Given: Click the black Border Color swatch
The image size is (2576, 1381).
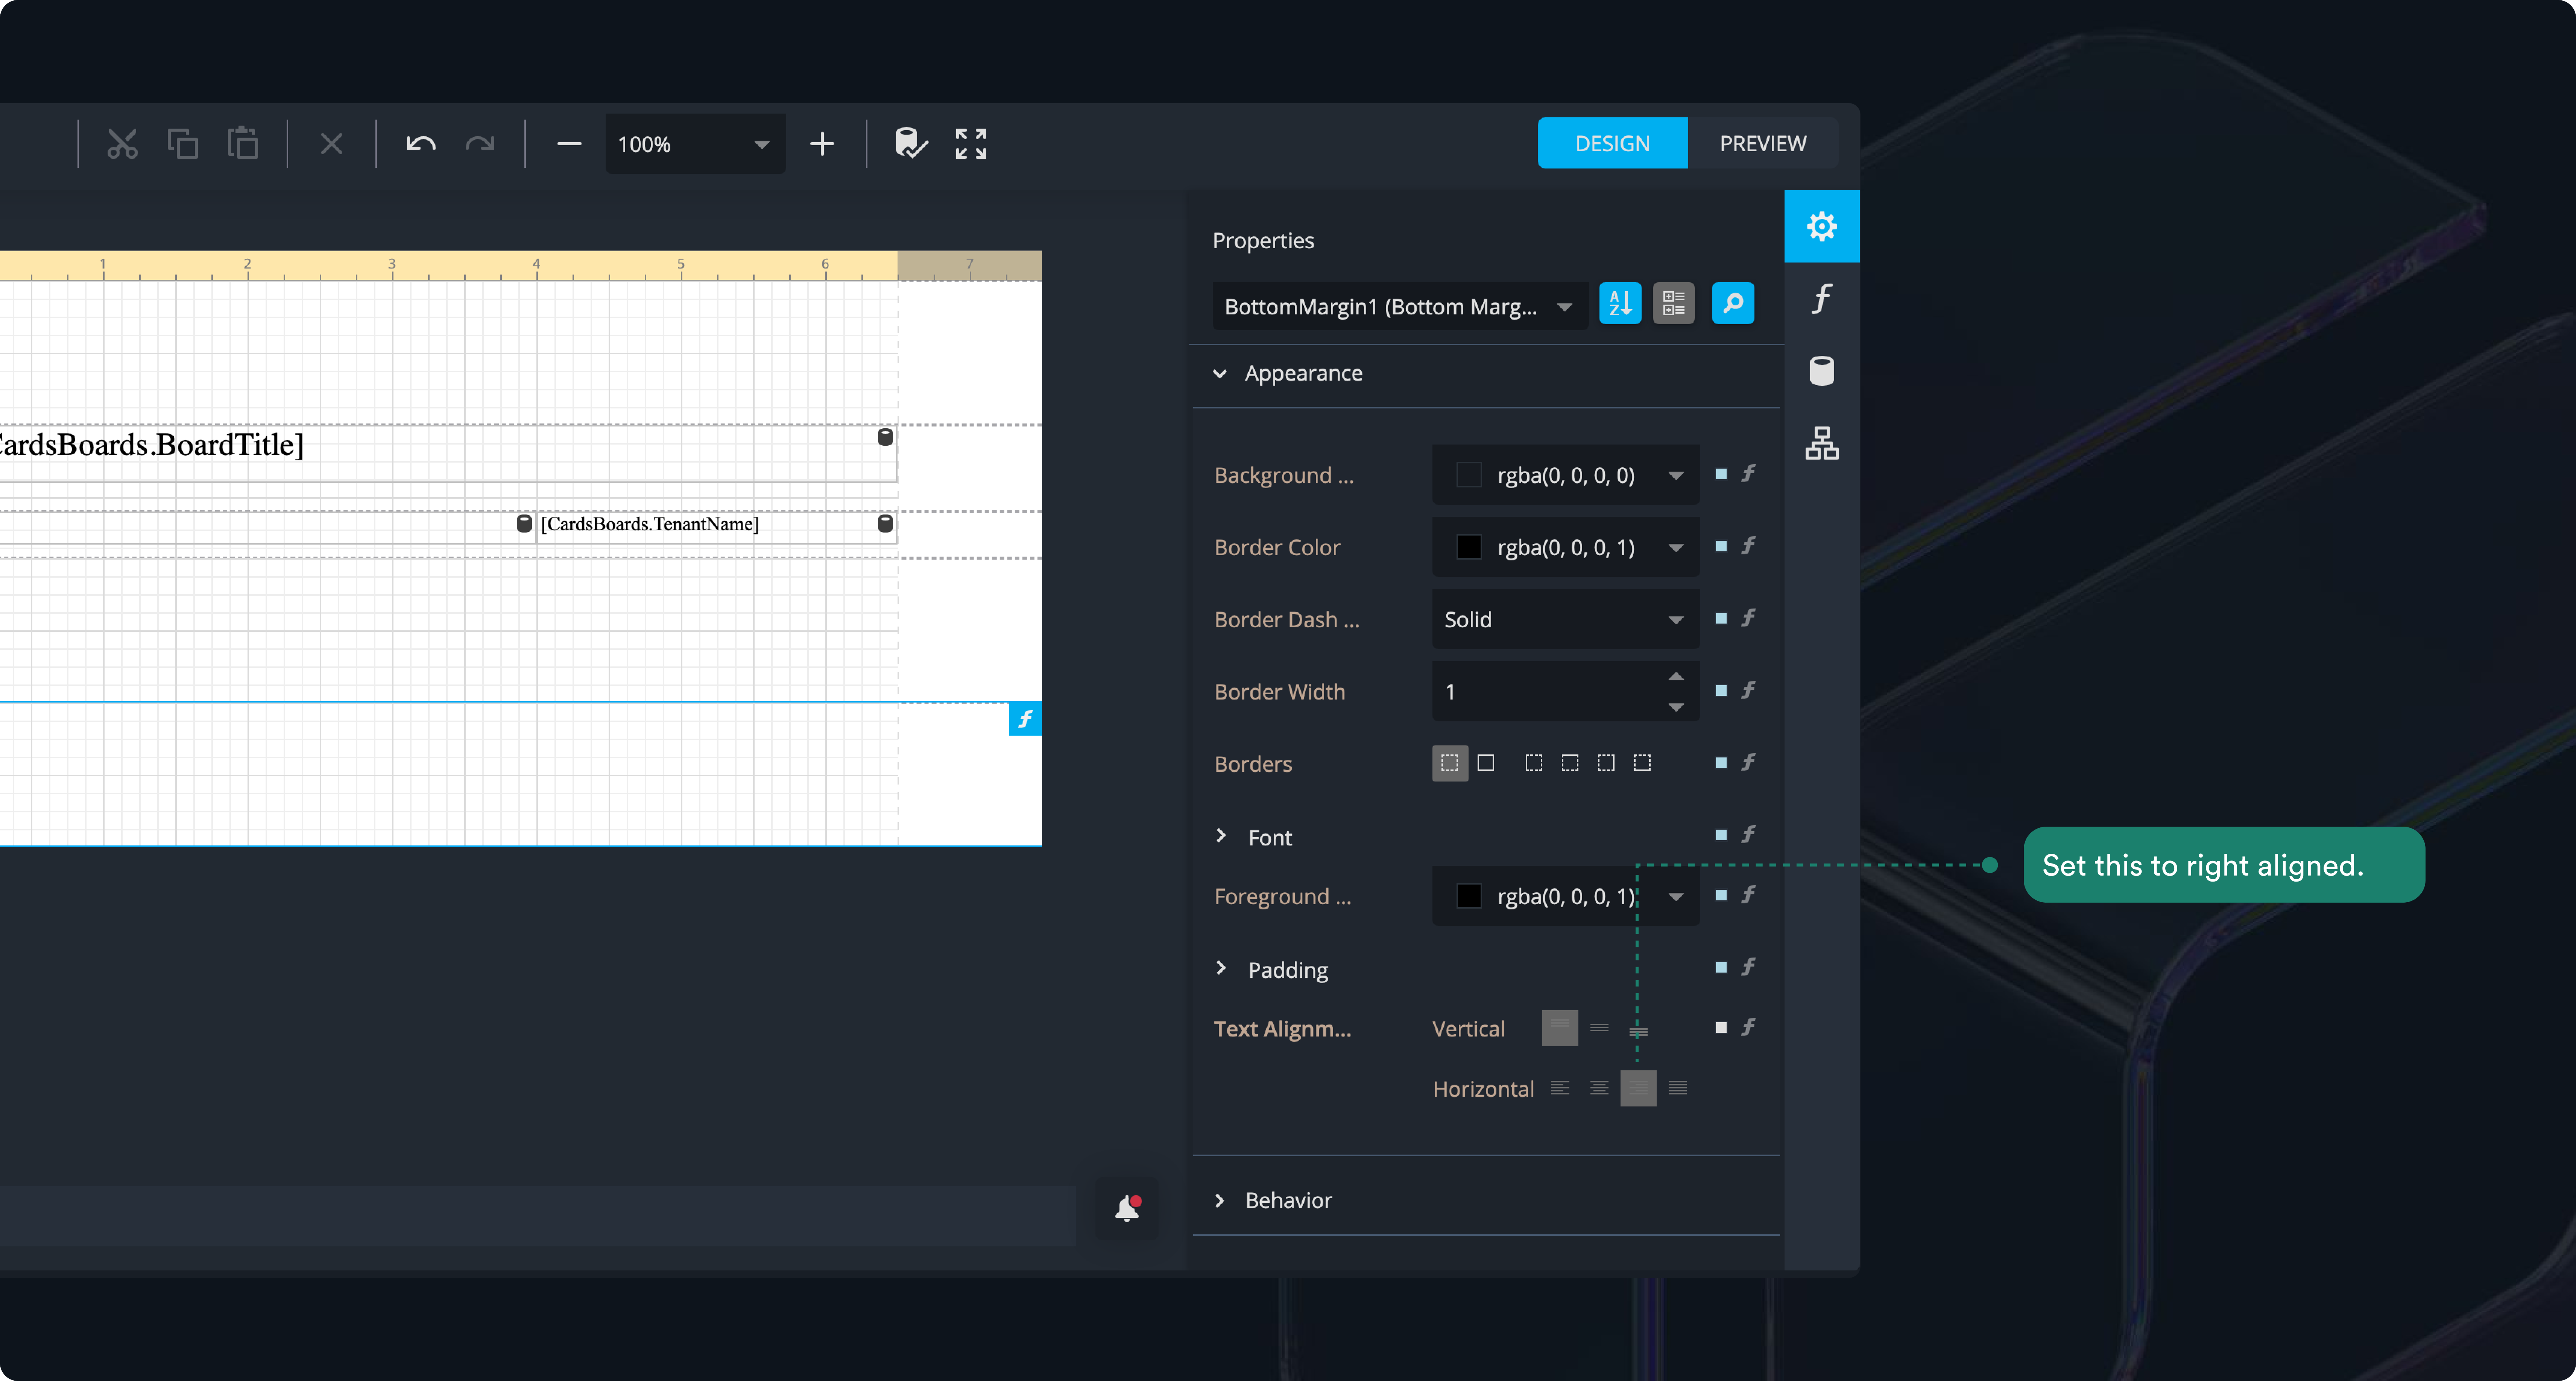Looking at the screenshot, I should point(1468,547).
